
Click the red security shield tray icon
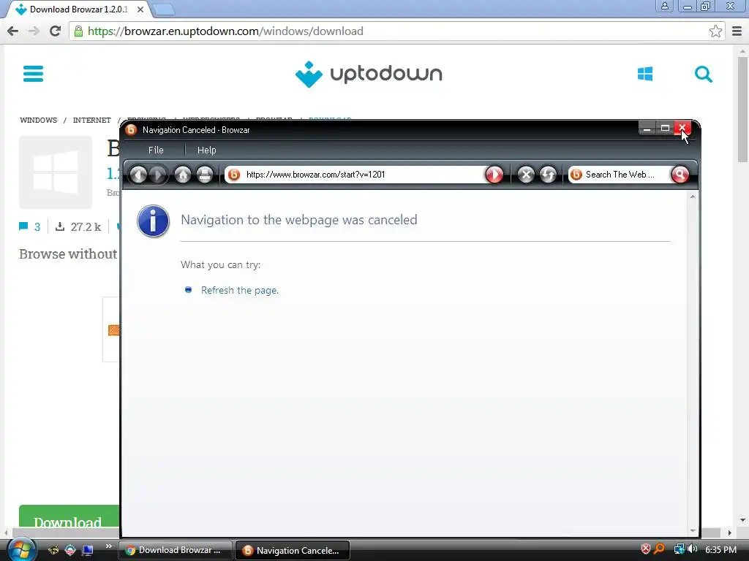click(645, 549)
